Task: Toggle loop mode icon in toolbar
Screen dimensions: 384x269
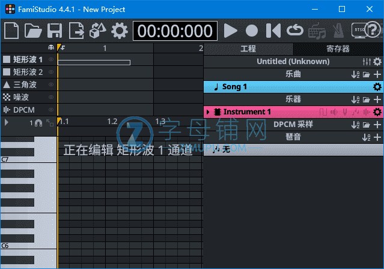Action: (x=294, y=31)
